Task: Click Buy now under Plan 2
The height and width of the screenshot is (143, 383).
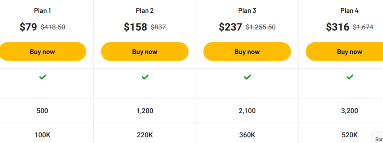Action: pyautogui.click(x=145, y=52)
